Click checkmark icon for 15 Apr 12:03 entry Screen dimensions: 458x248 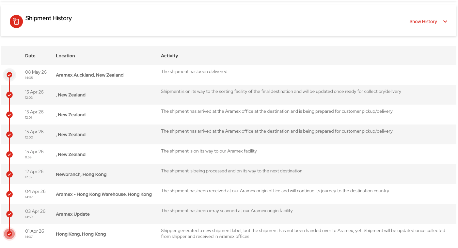click(9, 95)
